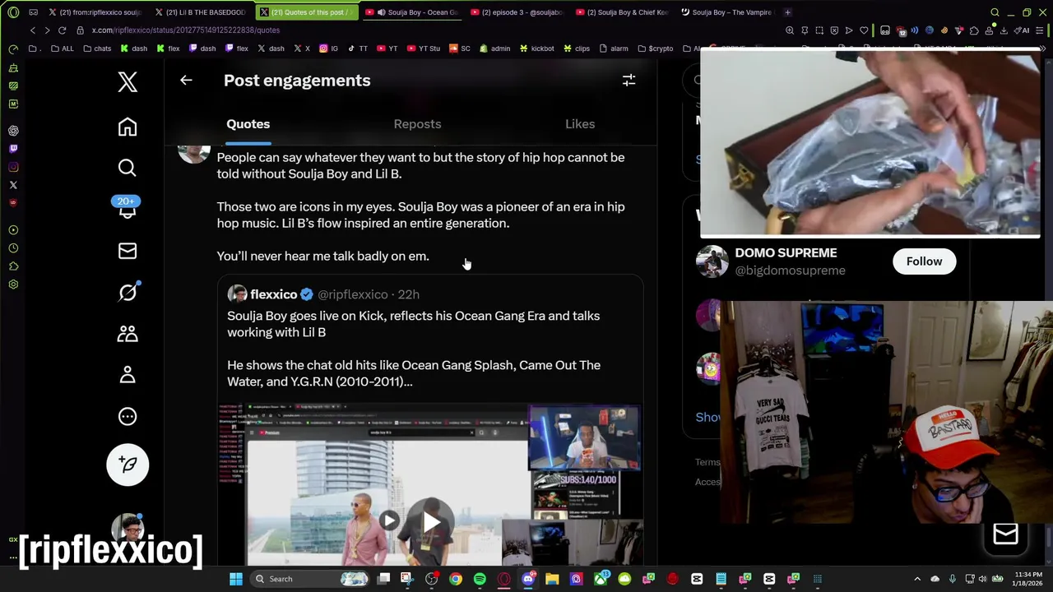Follow DOMO SUPREME

point(924,261)
